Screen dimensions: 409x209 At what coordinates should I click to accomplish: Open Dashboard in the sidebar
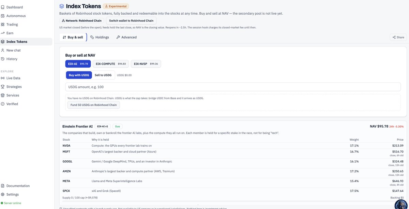point(15,7)
